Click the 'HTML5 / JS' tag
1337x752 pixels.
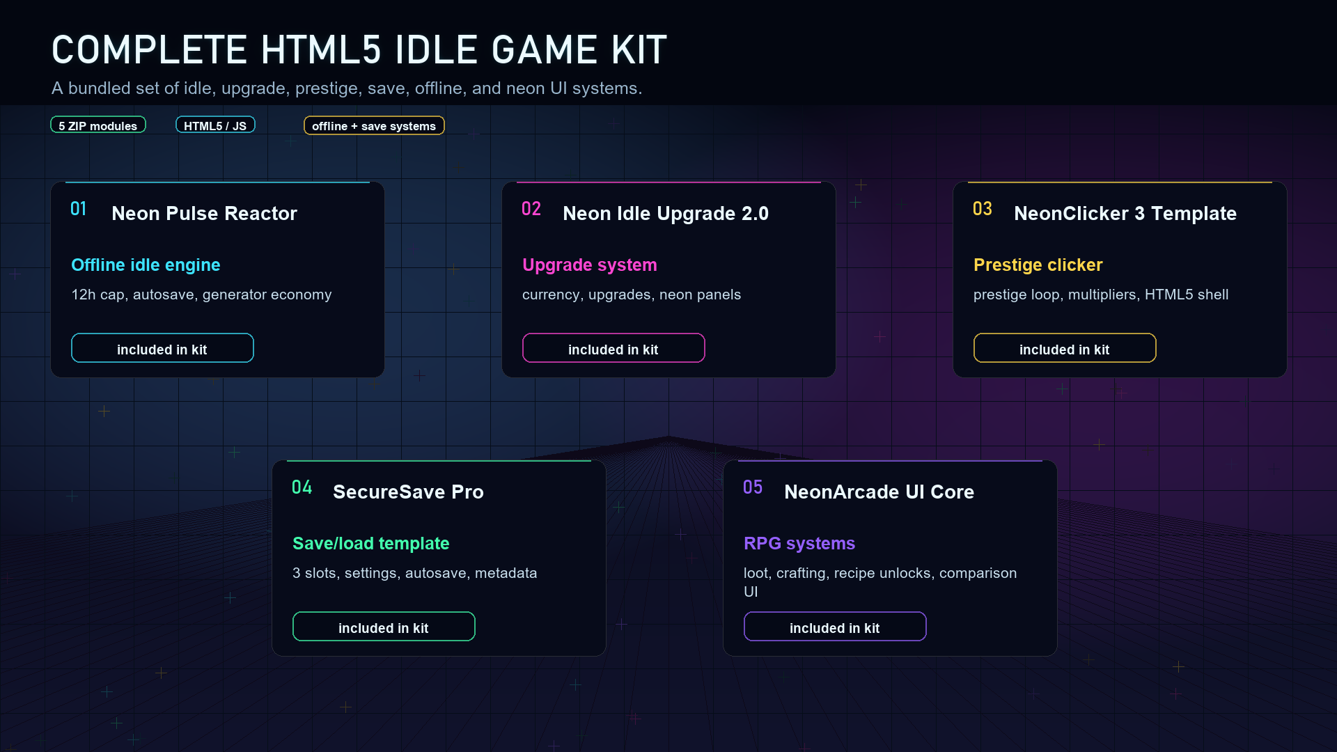pyautogui.click(x=215, y=125)
